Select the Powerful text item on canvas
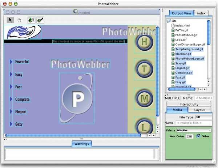The width and height of the screenshot is (218, 168). [22, 62]
